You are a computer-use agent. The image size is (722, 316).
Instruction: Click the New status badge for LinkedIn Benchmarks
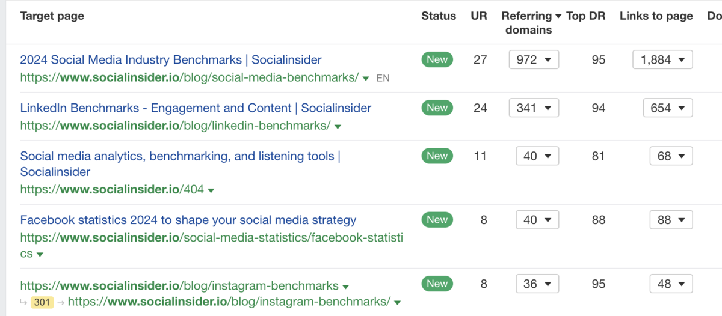[437, 108]
